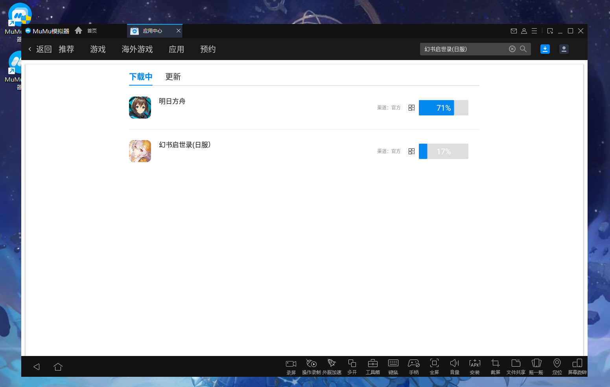Take a 截屏 screenshot
The image size is (610, 387).
[x=496, y=367]
